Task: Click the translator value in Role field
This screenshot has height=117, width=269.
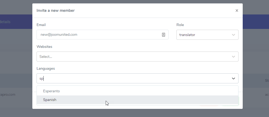Action: (x=187, y=35)
